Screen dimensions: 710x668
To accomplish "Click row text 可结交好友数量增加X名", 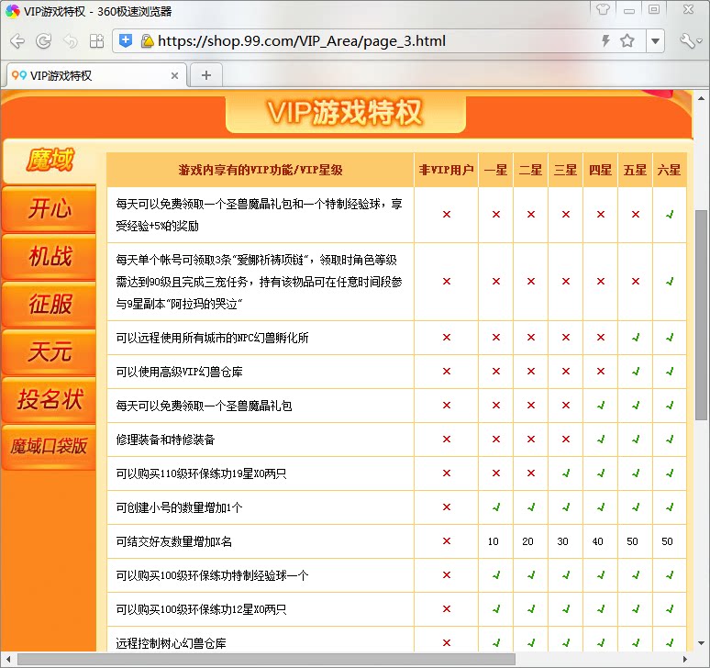I will [174, 541].
